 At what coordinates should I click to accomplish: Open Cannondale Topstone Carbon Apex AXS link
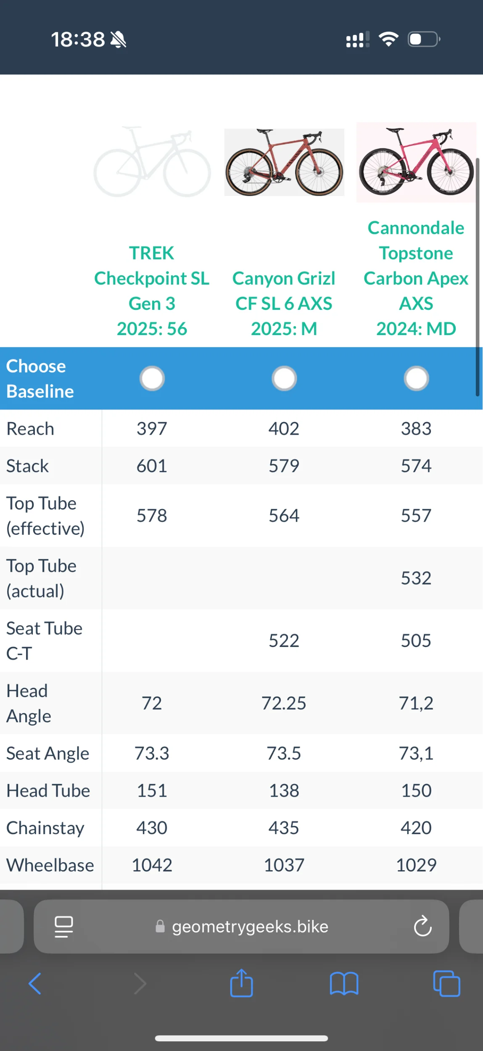pos(416,278)
